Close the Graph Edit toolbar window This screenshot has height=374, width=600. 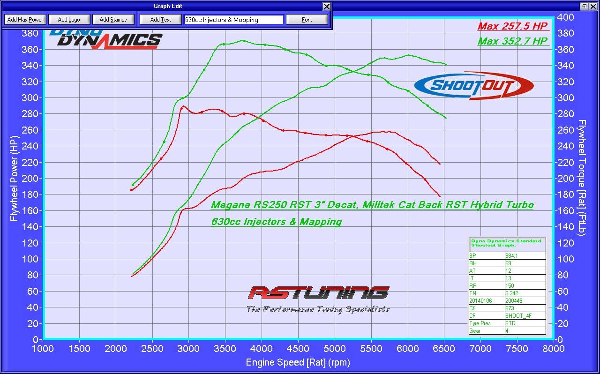click(x=327, y=6)
